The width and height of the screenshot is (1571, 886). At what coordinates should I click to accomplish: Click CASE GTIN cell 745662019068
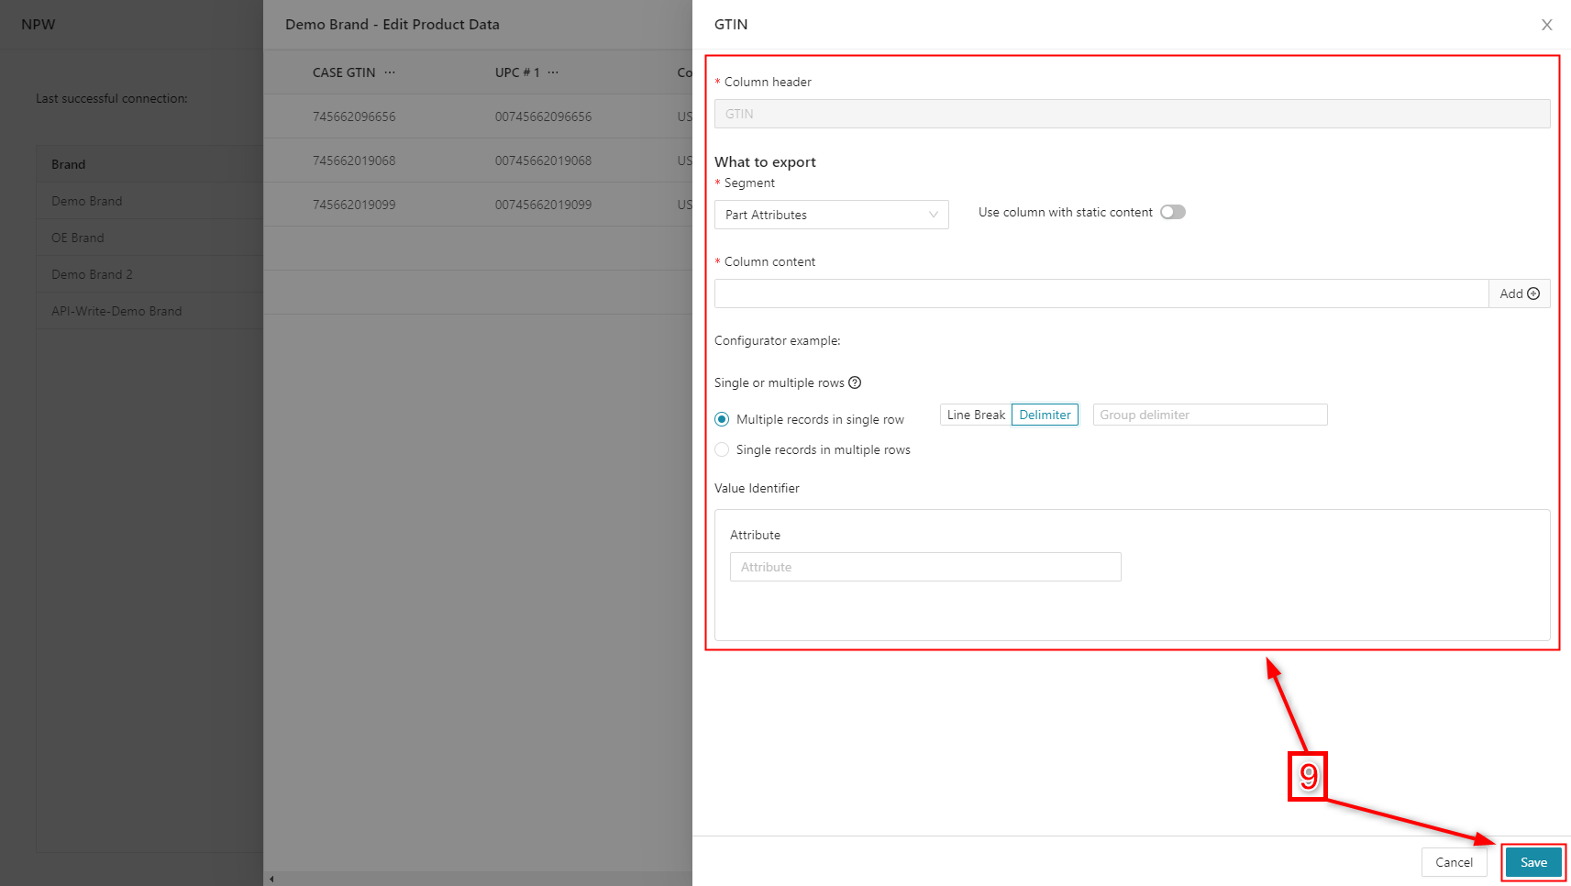[354, 161]
